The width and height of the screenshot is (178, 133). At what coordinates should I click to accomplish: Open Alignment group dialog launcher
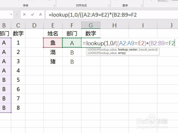click(x=109, y=6)
